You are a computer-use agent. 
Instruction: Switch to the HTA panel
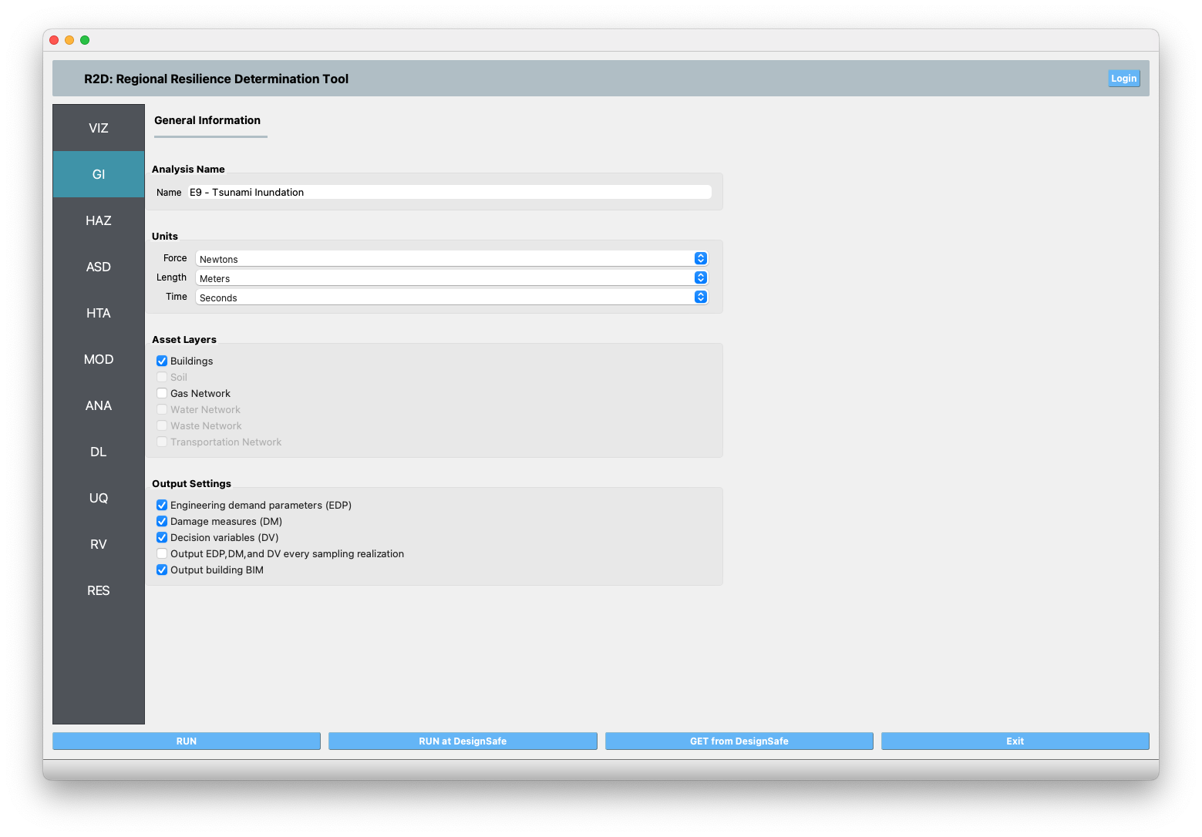pyautogui.click(x=98, y=313)
